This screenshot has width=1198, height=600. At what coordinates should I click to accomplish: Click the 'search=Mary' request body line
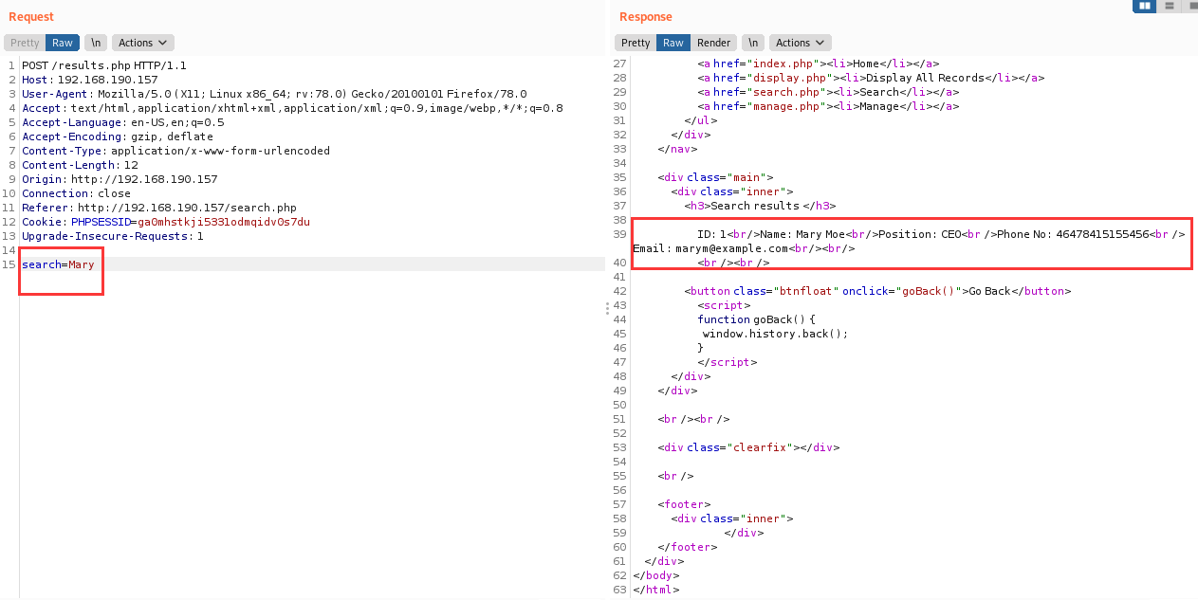pos(58,264)
